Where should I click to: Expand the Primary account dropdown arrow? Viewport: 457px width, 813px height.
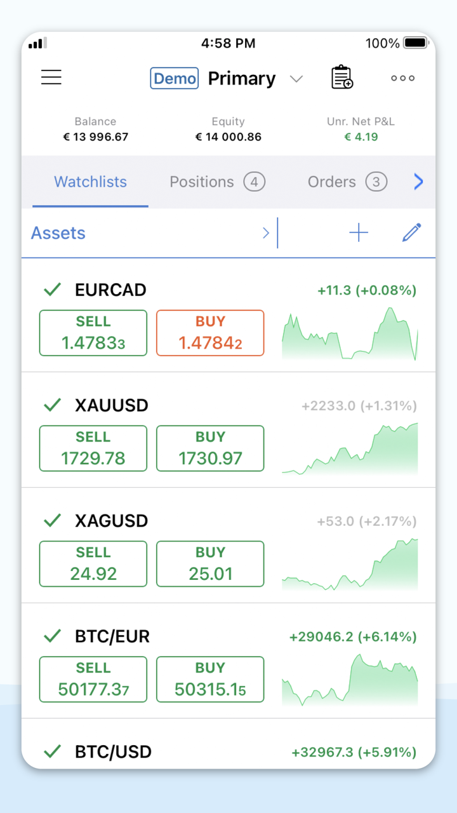[x=296, y=79]
